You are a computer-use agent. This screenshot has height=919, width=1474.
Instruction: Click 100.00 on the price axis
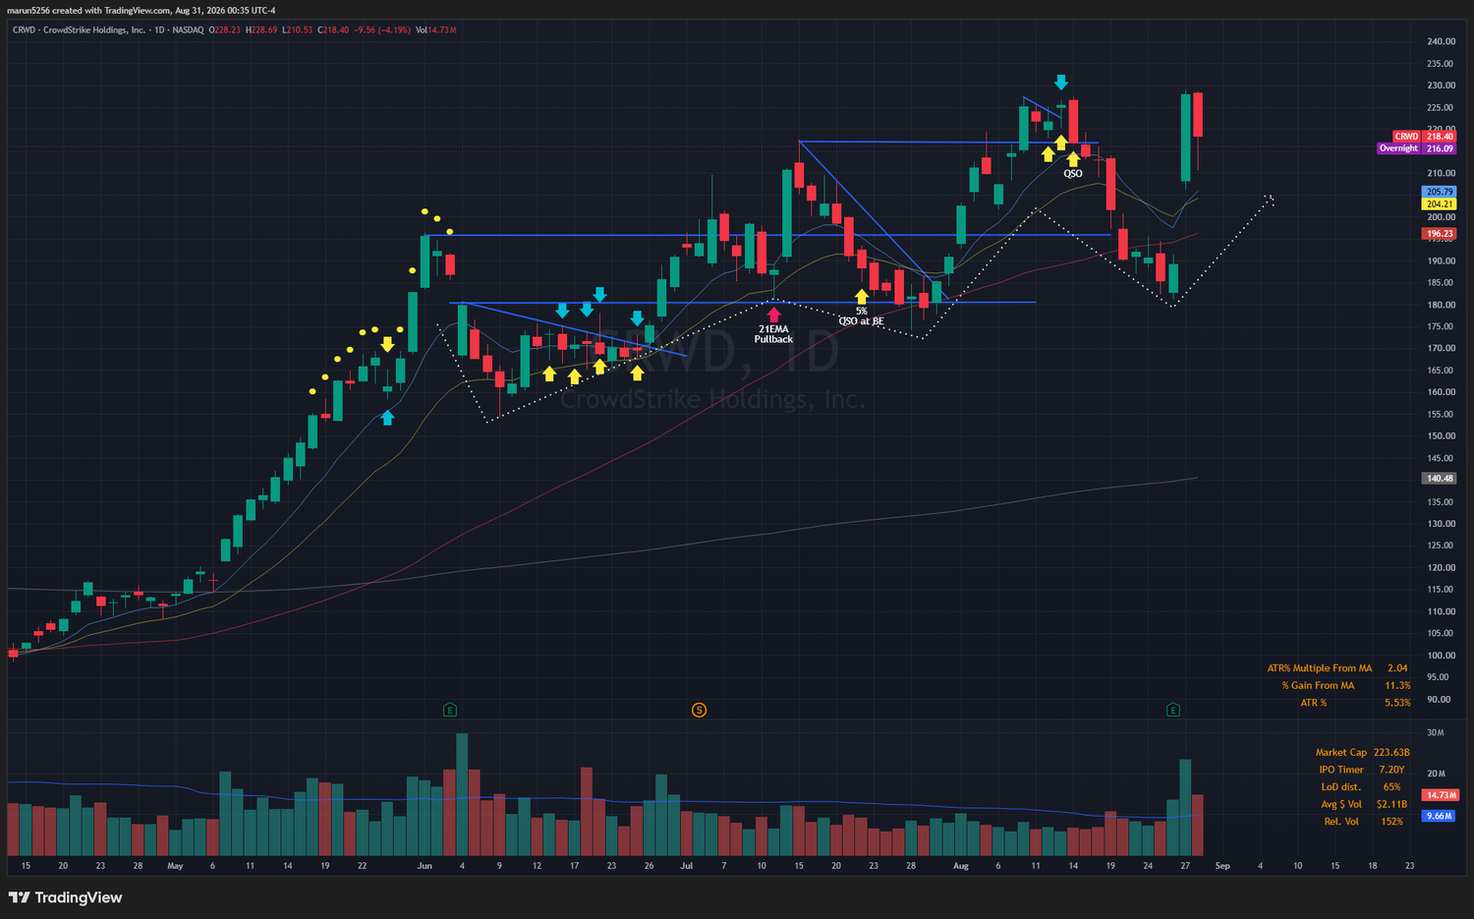click(x=1442, y=656)
